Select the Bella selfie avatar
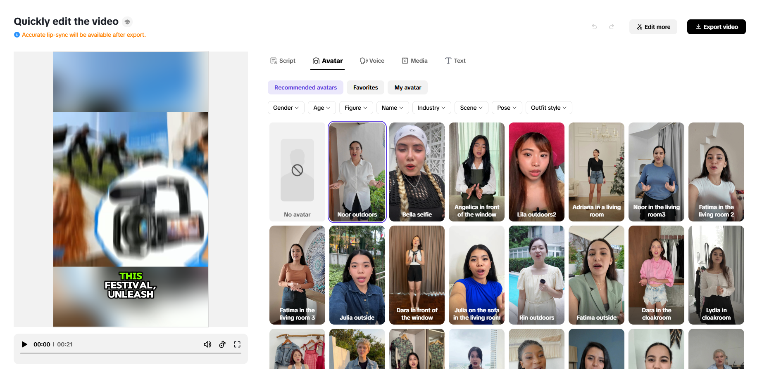 click(x=417, y=172)
